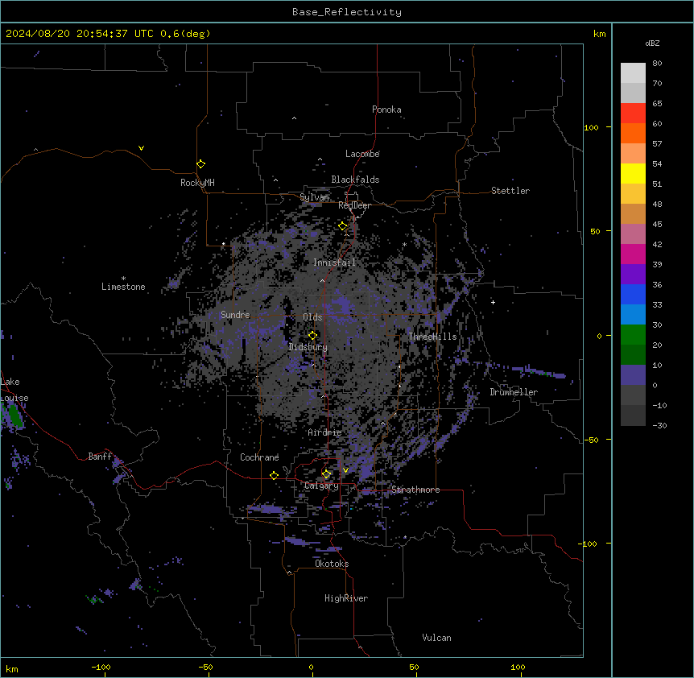The width and height of the screenshot is (694, 678).
Task: Select the Okotoks label
Action: tap(332, 564)
